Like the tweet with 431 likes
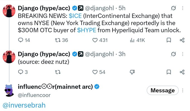This screenshot has width=190, height=111. point(100,40)
